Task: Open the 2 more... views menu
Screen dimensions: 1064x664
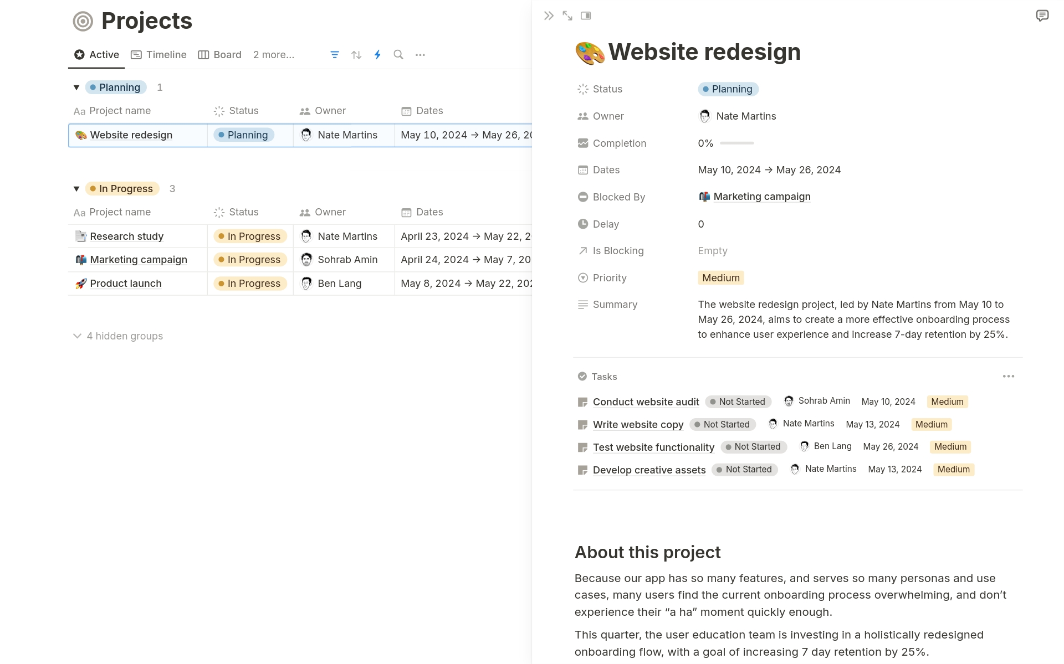Action: tap(273, 54)
